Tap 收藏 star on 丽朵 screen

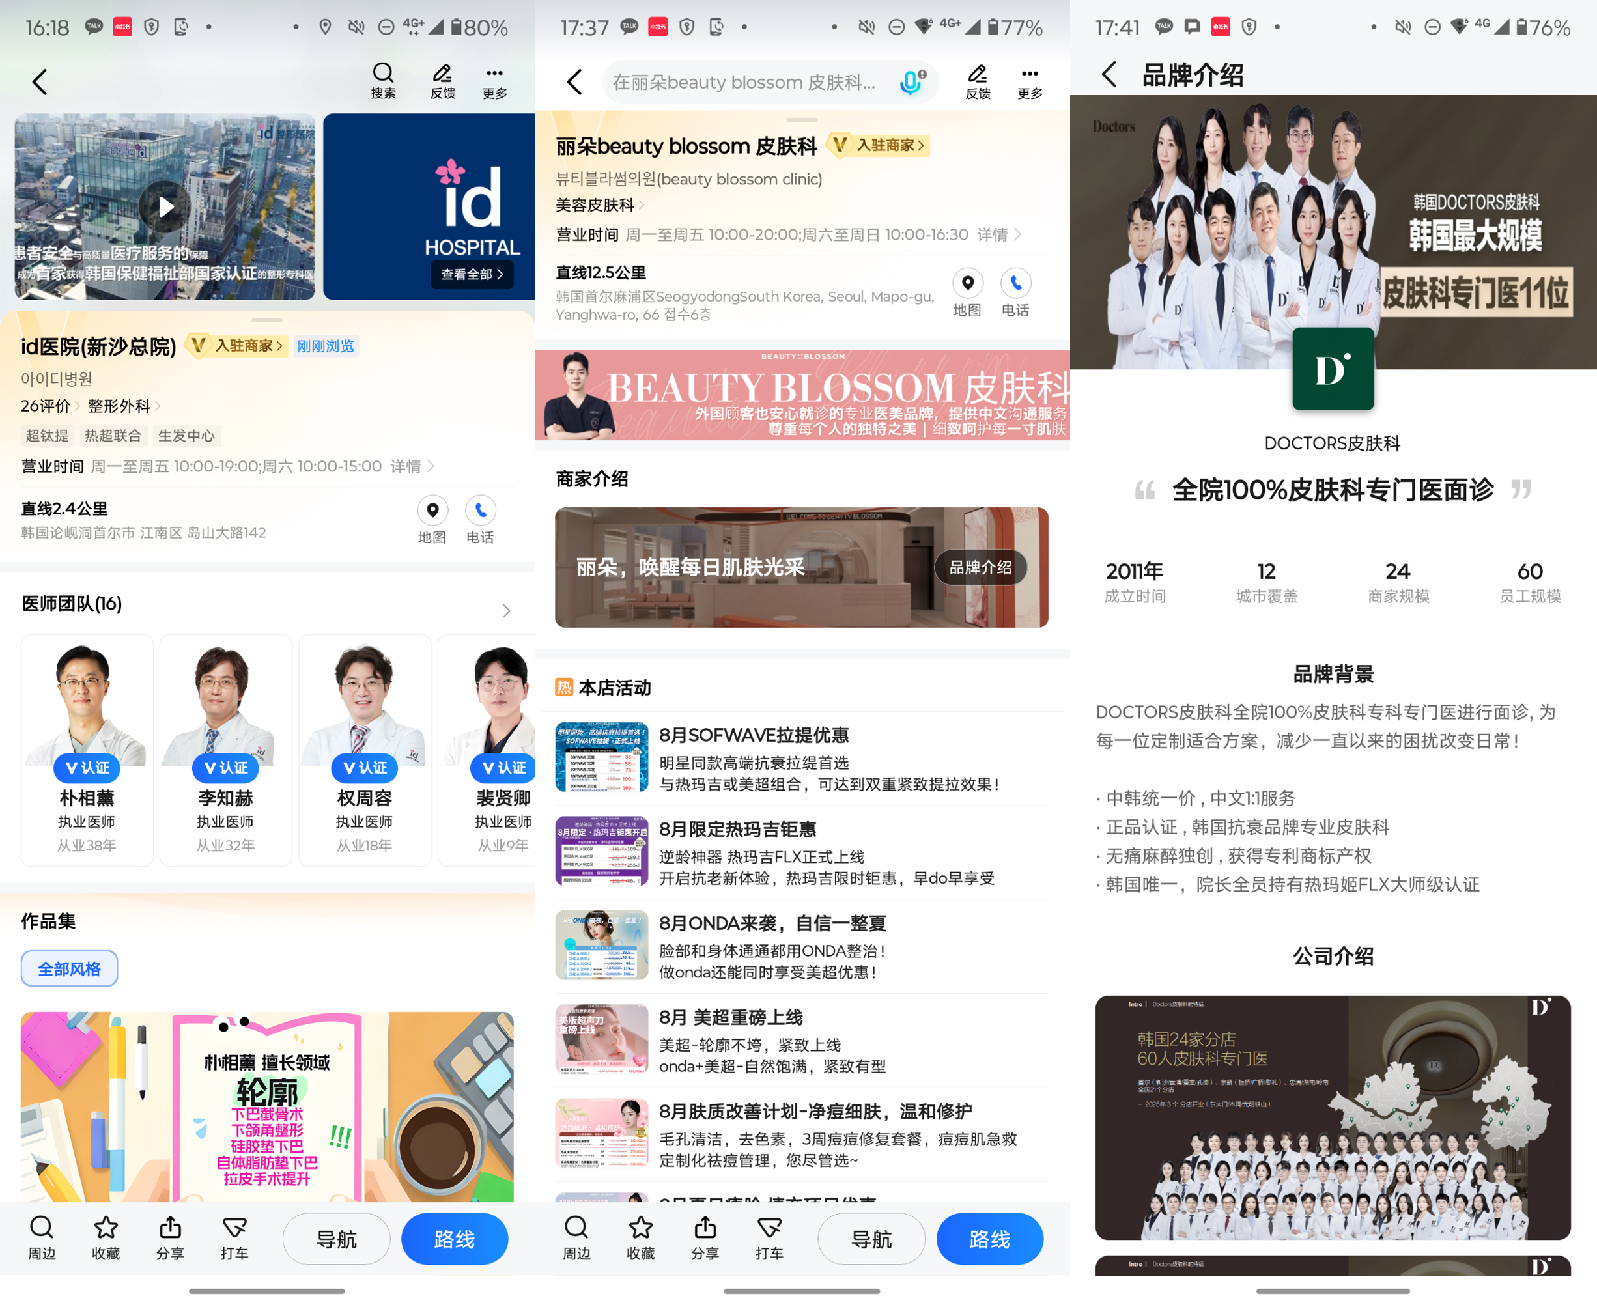[641, 1239]
